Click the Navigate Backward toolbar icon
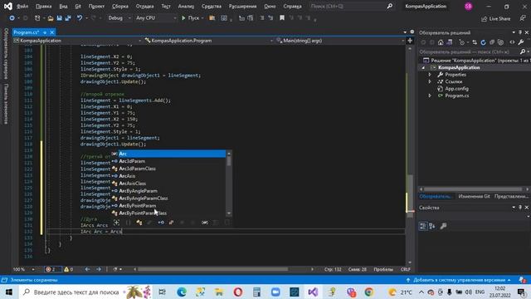Image resolution: width=531 pixels, height=299 pixels. (x=12, y=18)
